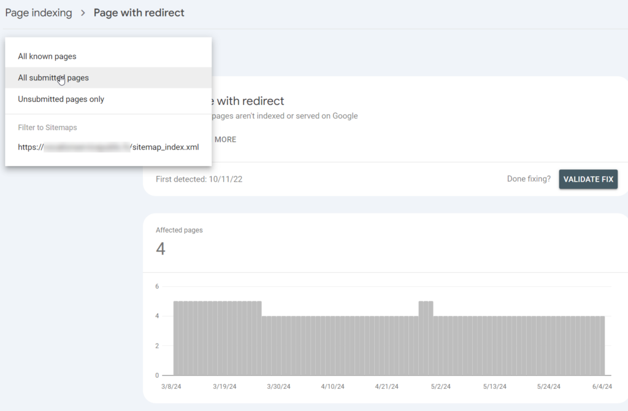This screenshot has width=628, height=411.
Task: Click the Affected pages label
Action: pyautogui.click(x=179, y=230)
